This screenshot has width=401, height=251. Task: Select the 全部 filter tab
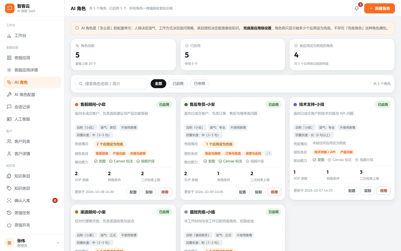[x=158, y=84]
